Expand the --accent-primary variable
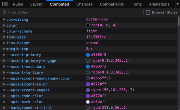This screenshot has width=180, height=110. click(x=4, y=55)
